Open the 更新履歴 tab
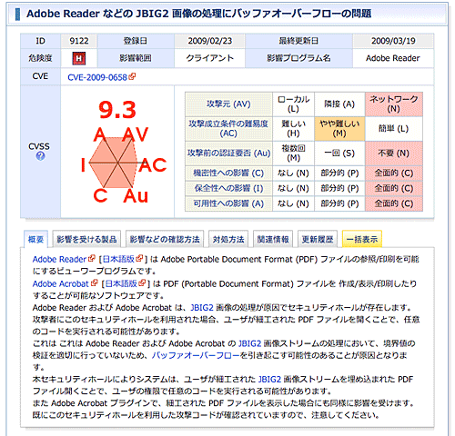This screenshot has height=436, width=455. point(318,240)
